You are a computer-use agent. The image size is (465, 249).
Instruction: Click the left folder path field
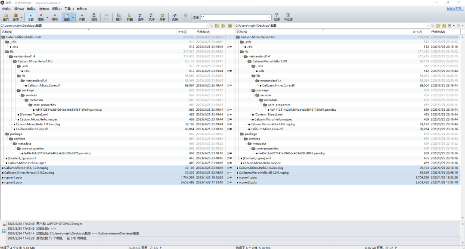tap(102, 26)
